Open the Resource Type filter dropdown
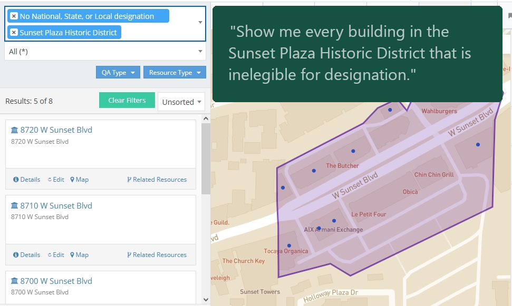512x306 pixels. click(175, 72)
